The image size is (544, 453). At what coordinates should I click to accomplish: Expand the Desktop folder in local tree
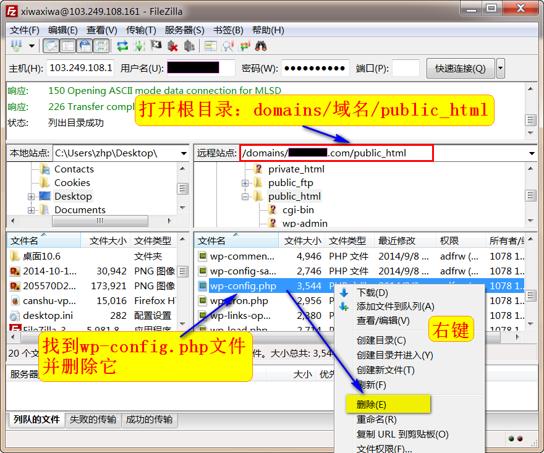click(32, 197)
